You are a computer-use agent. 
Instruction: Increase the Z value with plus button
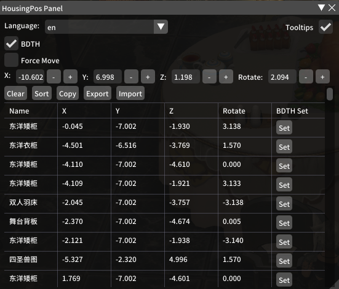point(226,77)
